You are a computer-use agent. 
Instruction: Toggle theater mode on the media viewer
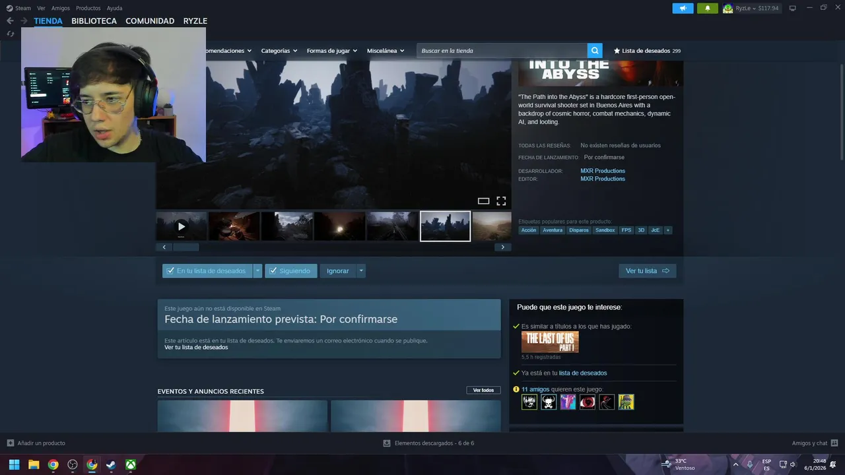pos(483,201)
